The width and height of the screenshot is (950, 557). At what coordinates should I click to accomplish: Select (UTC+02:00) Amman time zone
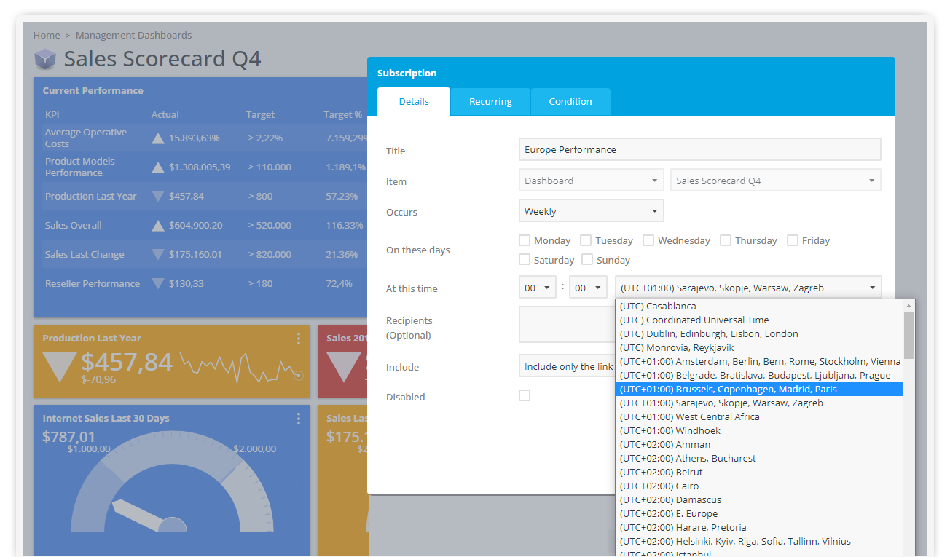[759, 445]
